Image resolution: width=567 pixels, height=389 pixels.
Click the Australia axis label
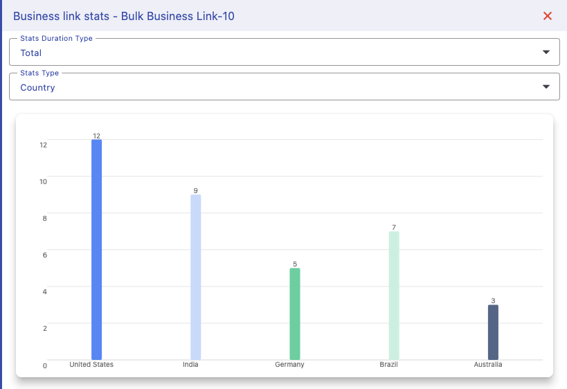coord(487,364)
